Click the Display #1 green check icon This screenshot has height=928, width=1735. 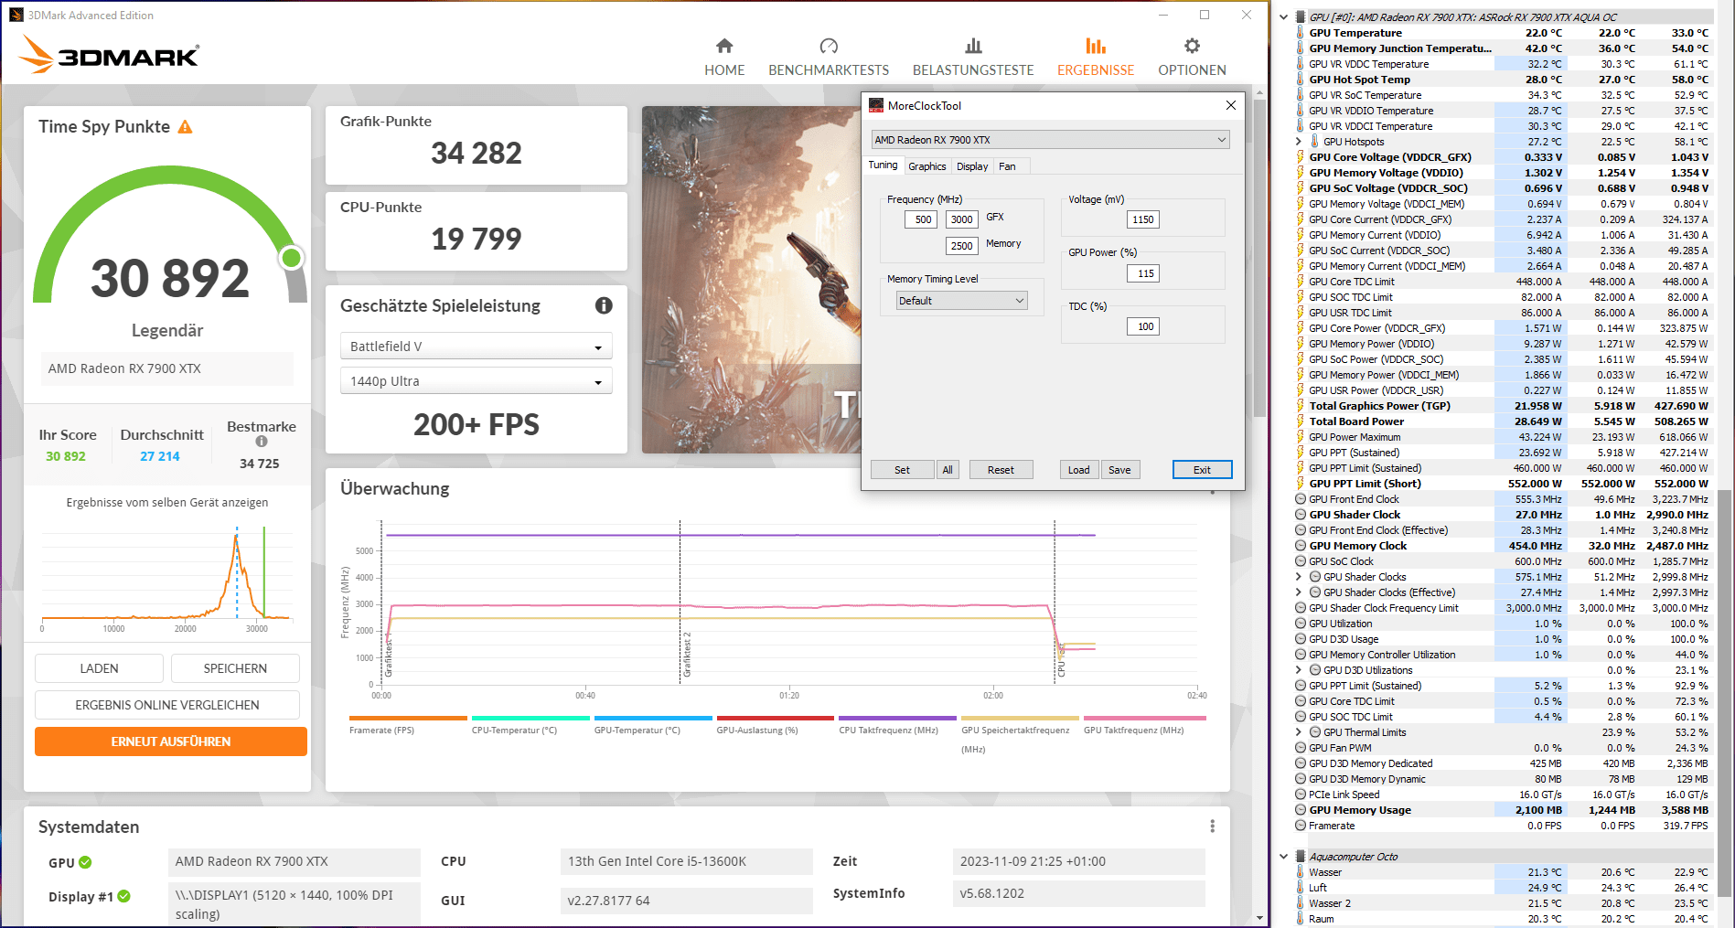coord(123,896)
